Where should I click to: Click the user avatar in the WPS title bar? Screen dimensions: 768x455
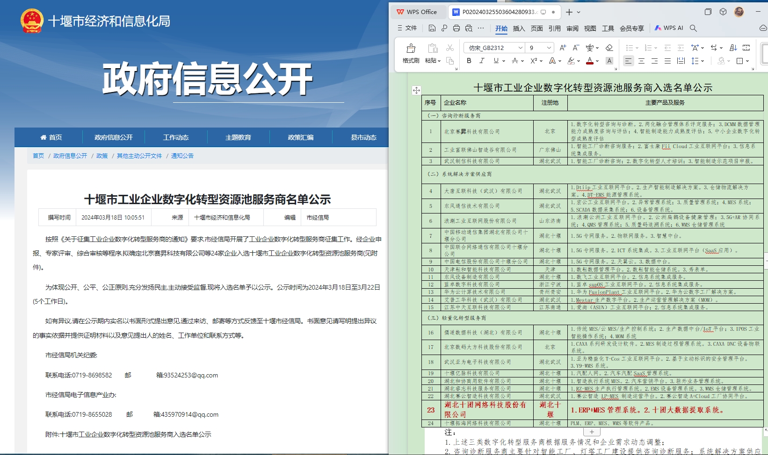point(739,12)
